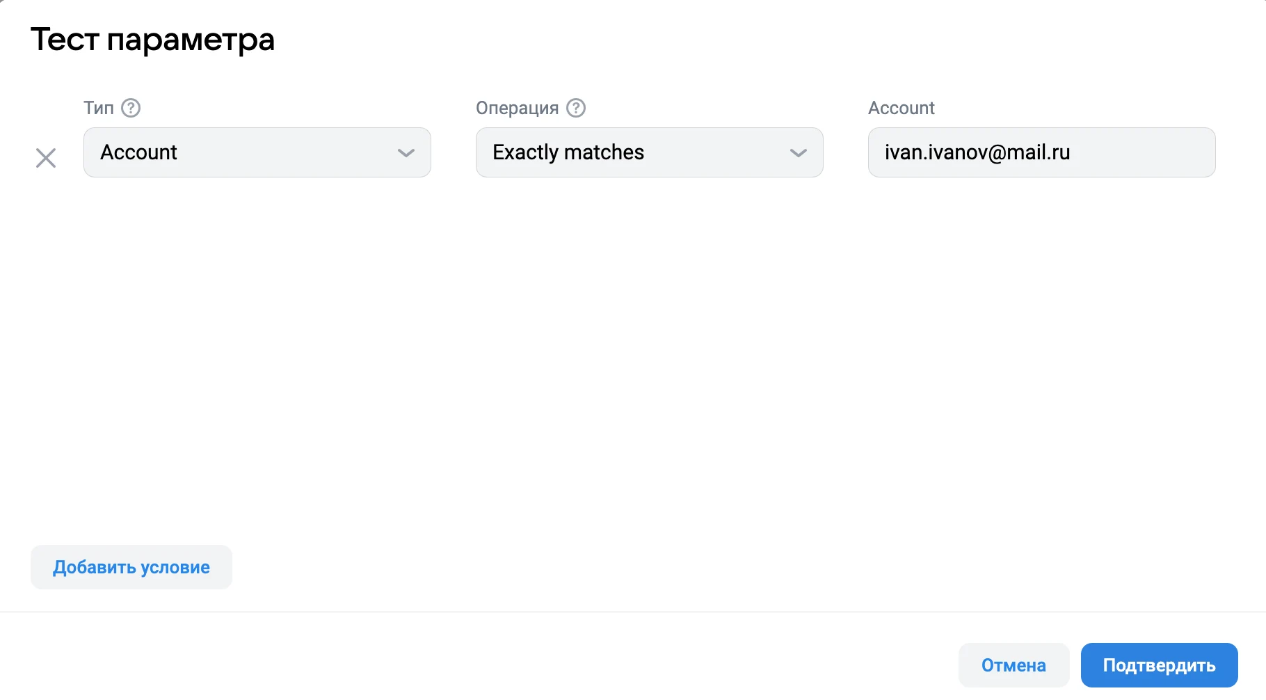
Task: Click the Отмена button
Action: pos(1013,665)
